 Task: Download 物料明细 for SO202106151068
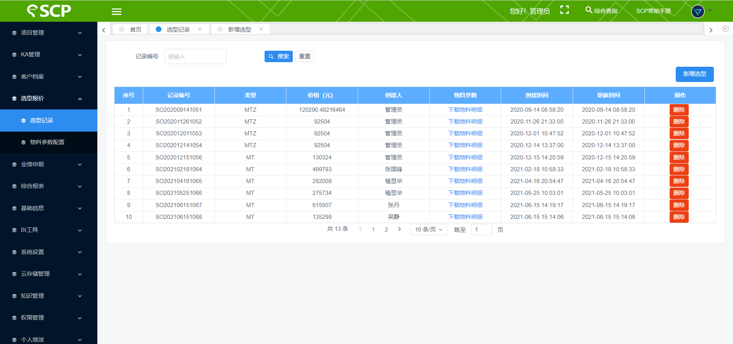point(465,217)
